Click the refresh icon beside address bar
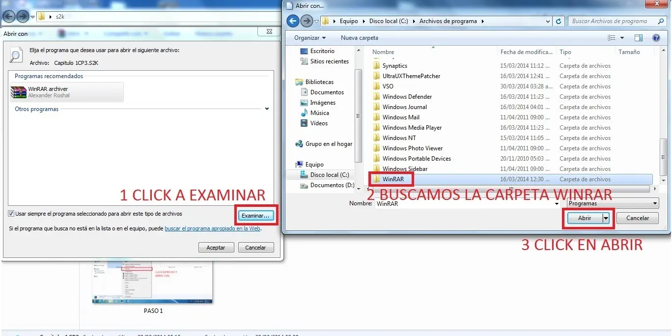Viewport: 672px width, 336px height. [559, 21]
